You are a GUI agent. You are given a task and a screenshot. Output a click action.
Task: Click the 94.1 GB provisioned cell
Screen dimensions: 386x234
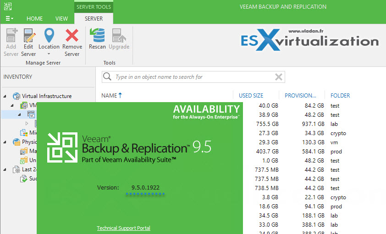coord(314,207)
